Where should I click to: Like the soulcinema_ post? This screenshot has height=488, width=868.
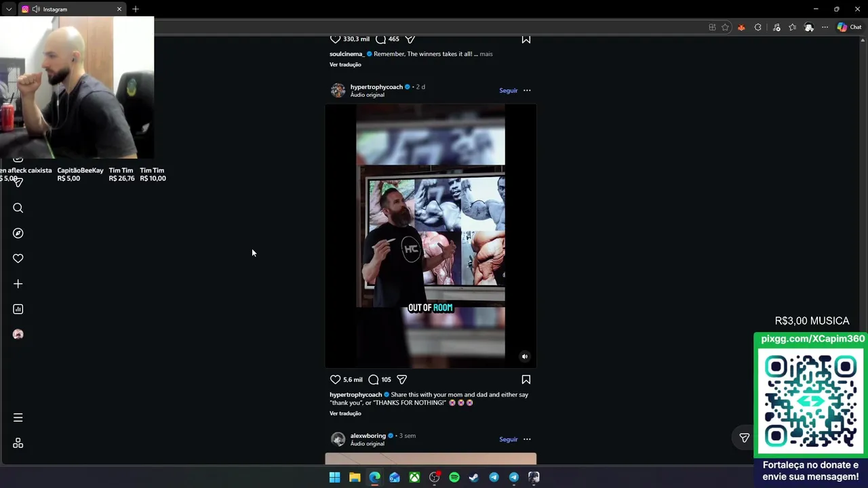coord(335,39)
